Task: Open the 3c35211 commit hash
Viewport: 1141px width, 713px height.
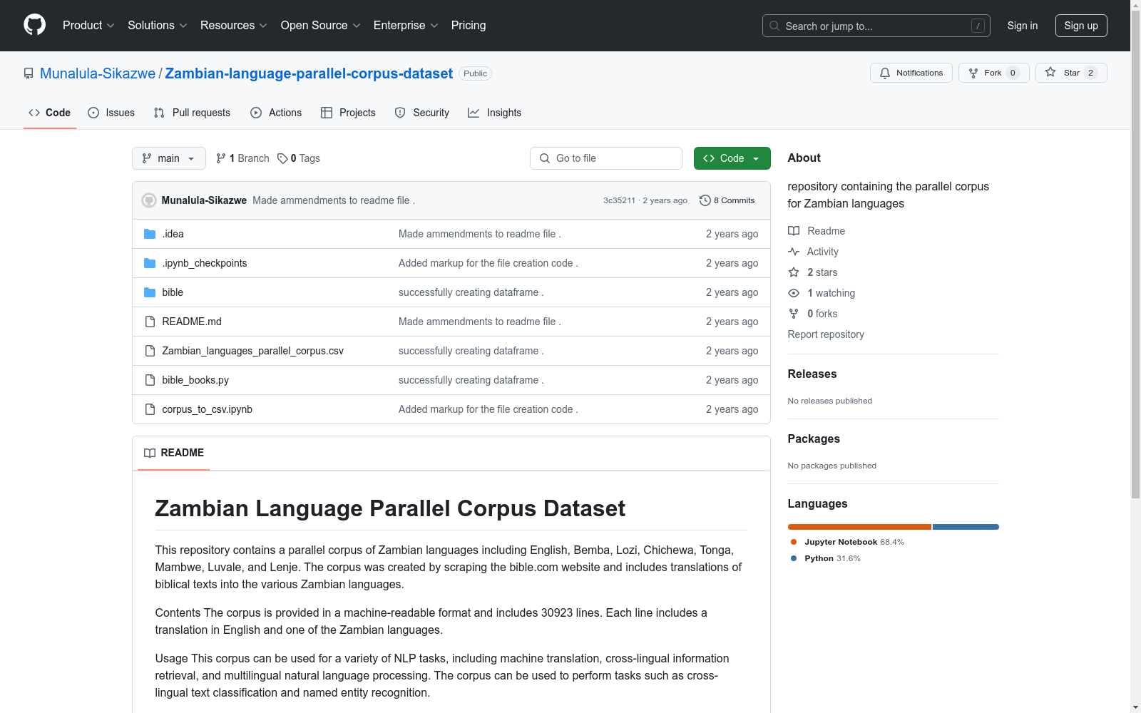Action: pyautogui.click(x=619, y=200)
